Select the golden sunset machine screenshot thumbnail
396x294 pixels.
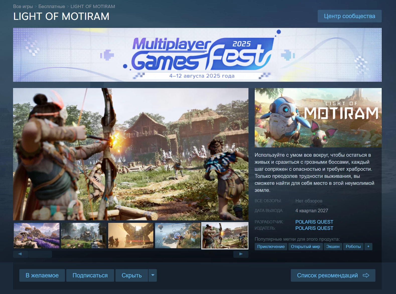[x=131, y=235]
